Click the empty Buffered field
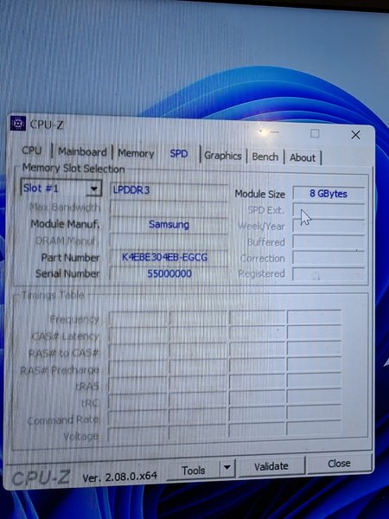The width and height of the screenshot is (389, 519). click(x=328, y=242)
